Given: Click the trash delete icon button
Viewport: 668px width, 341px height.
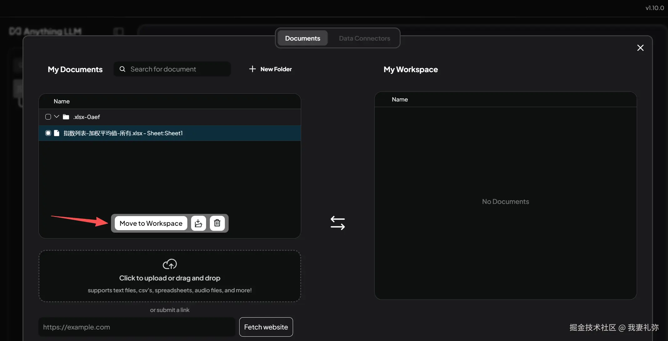Looking at the screenshot, I should pos(217,223).
